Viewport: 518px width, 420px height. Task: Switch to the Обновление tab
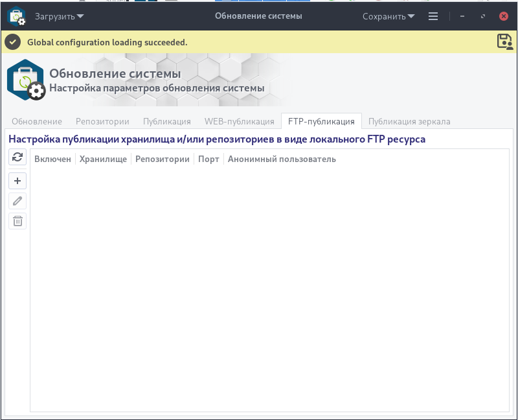37,121
